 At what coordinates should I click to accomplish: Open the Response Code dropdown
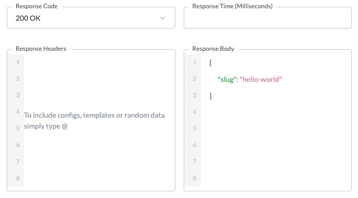pyautogui.click(x=91, y=18)
